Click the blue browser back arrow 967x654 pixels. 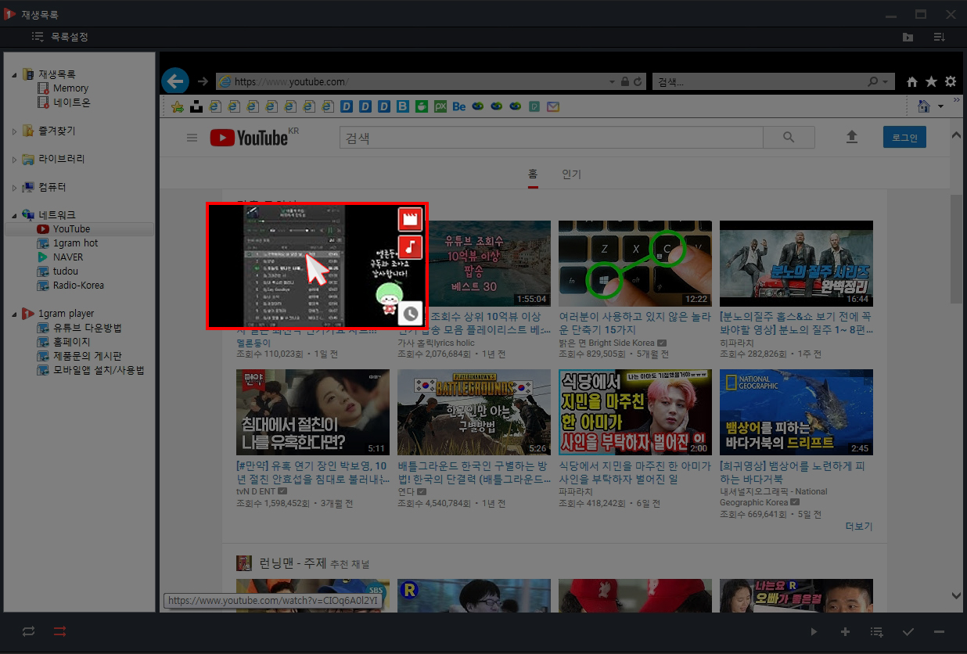coord(175,81)
